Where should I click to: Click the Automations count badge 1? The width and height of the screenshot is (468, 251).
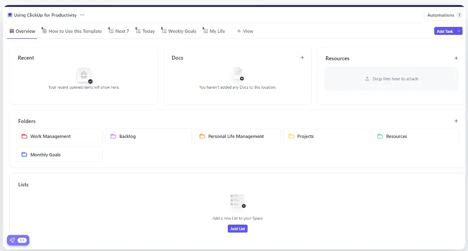460,15
